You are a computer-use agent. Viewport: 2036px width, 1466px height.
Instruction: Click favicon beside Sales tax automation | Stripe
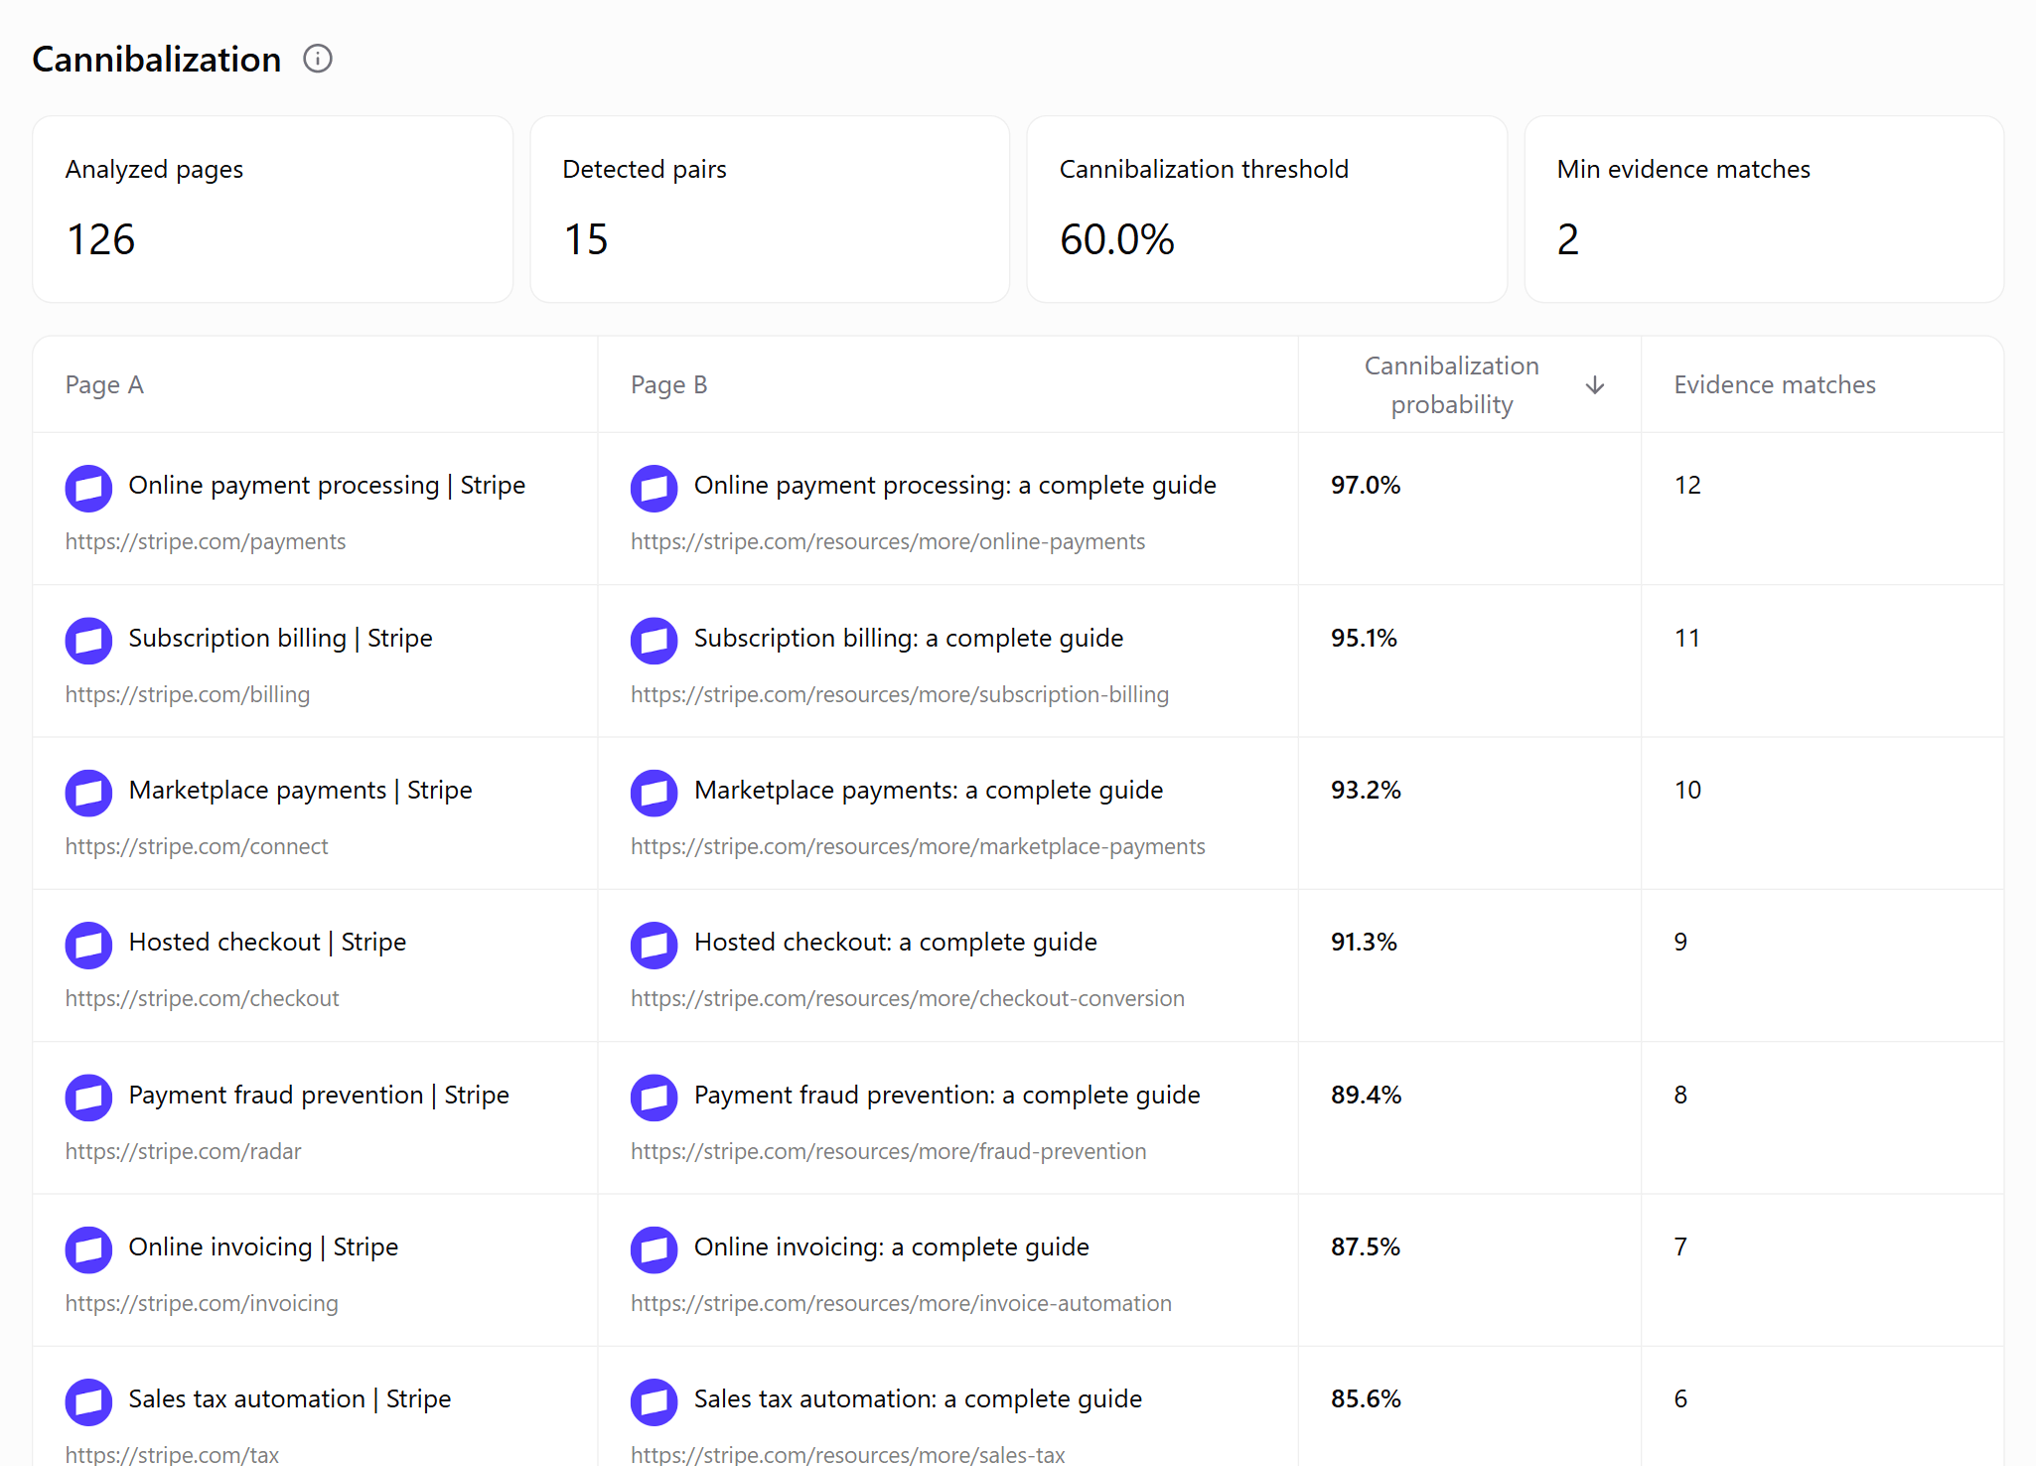[x=88, y=1402]
